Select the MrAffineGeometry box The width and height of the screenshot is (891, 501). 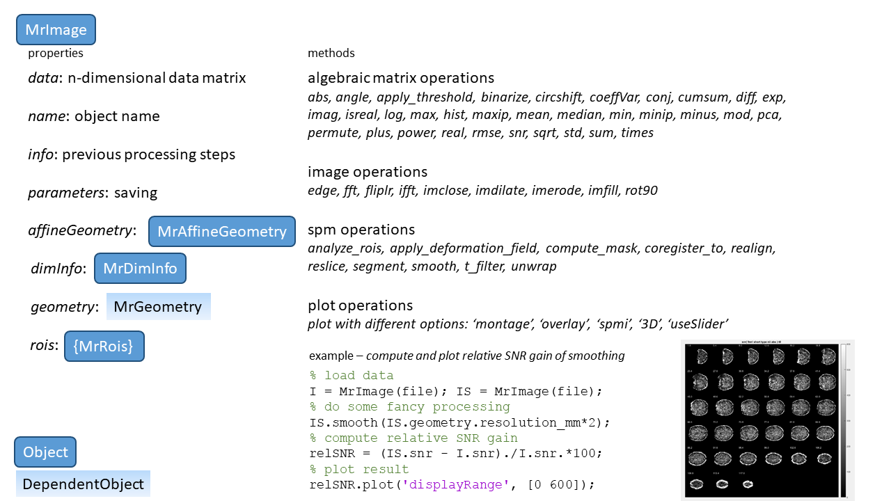221,232
